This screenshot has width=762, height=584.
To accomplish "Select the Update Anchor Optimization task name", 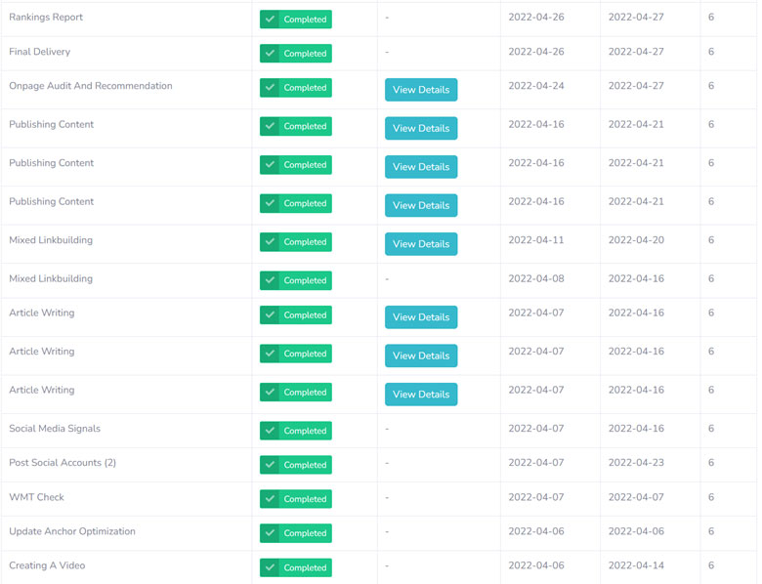I will click(72, 532).
